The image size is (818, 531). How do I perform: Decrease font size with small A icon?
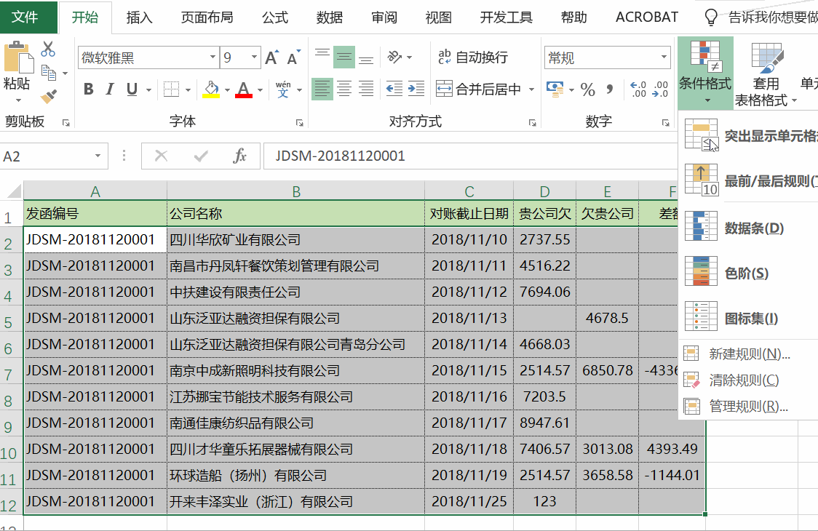[294, 57]
